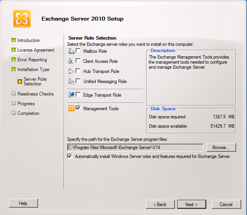Open the Browse dialog for install path

[x=221, y=147]
